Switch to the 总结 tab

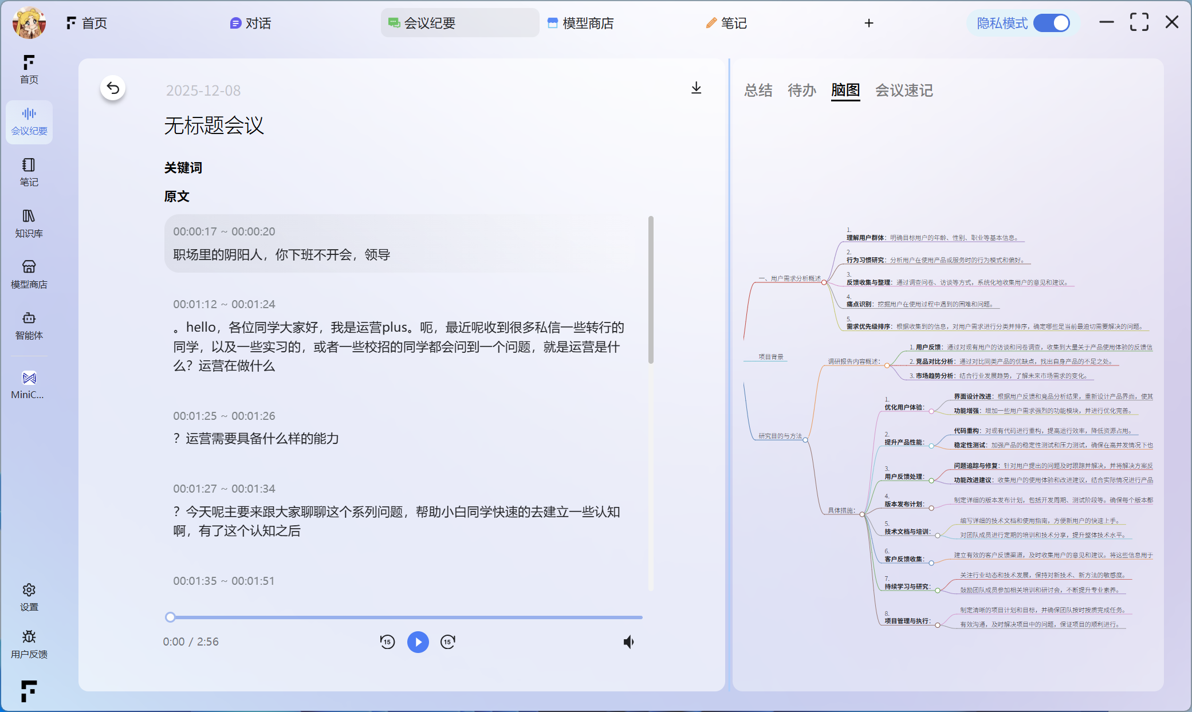tap(758, 90)
